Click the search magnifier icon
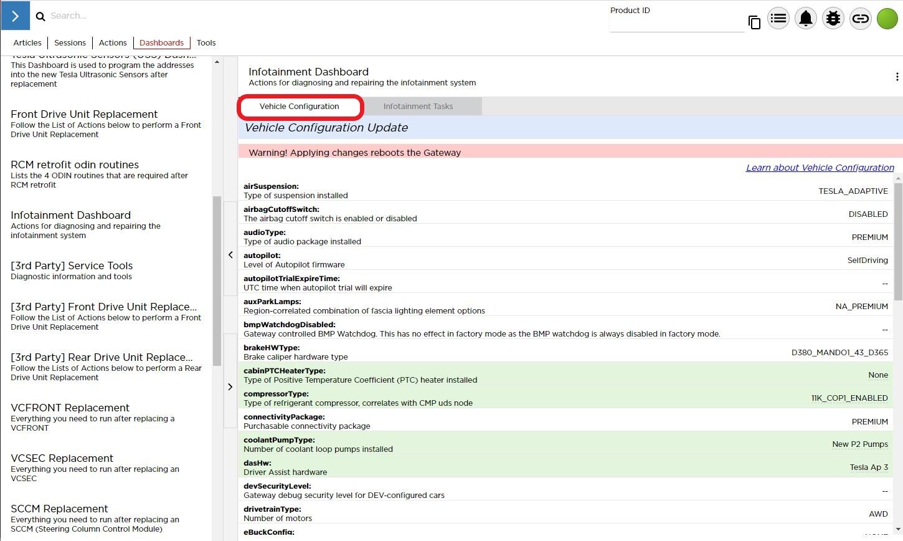Image resolution: width=903 pixels, height=541 pixels. click(x=40, y=17)
